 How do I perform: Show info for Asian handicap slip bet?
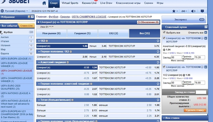pyautogui.click(x=202, y=38)
